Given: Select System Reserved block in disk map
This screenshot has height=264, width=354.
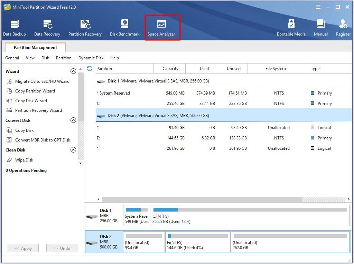Looking at the screenshot, I should pyautogui.click(x=137, y=215).
